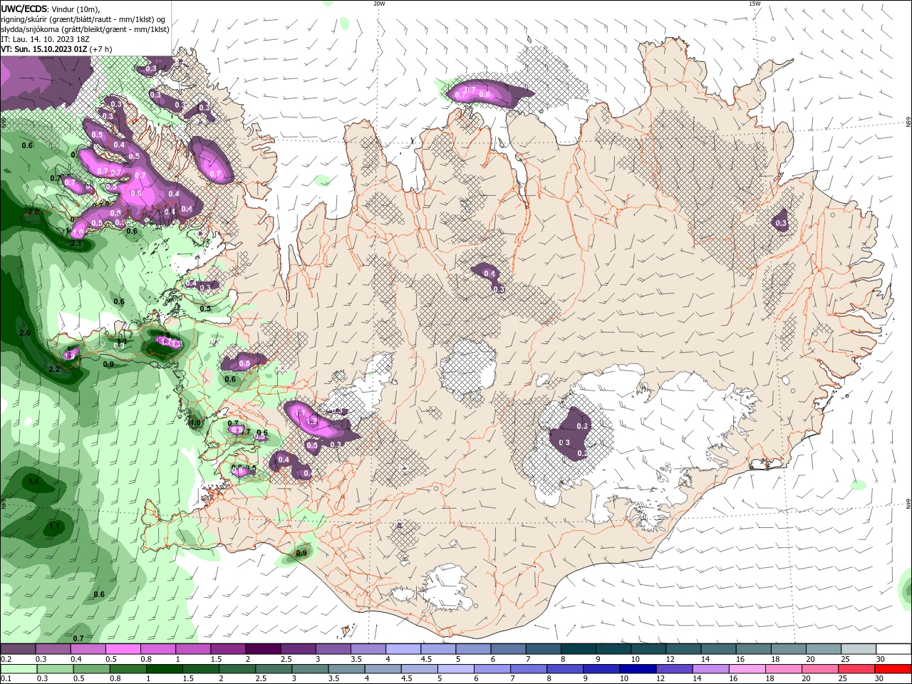Click the 15W longitude label
Image resolution: width=912 pixels, height=684 pixels.
[755, 4]
